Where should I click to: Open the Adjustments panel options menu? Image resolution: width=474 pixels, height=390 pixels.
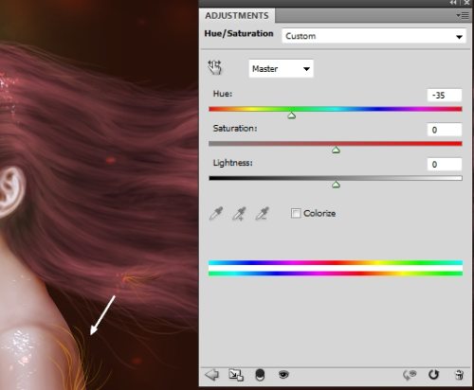463,15
